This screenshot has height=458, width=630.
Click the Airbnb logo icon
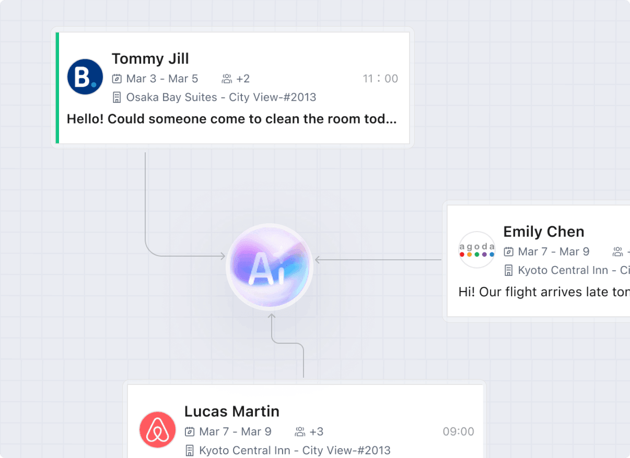pos(157,429)
